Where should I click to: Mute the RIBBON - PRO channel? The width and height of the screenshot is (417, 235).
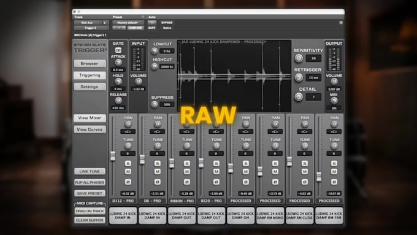click(x=187, y=172)
